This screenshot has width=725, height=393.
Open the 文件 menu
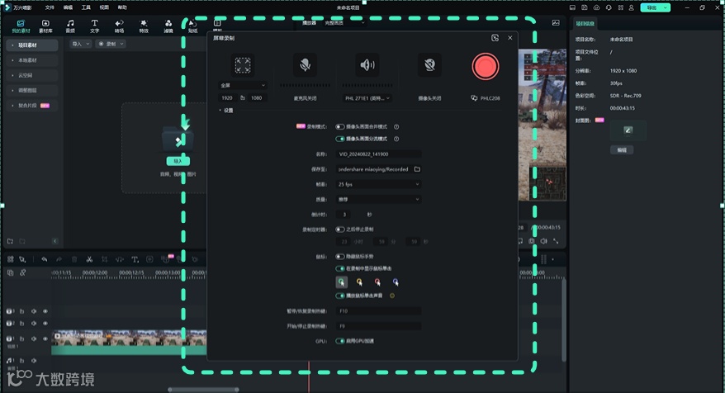(x=50, y=7)
